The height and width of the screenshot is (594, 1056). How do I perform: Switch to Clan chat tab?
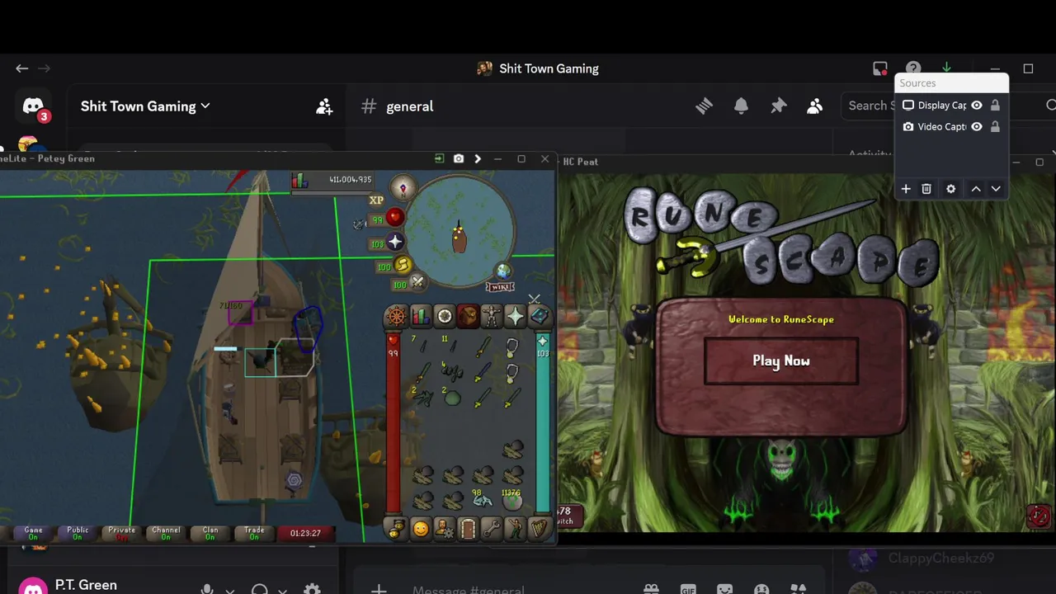pyautogui.click(x=210, y=533)
